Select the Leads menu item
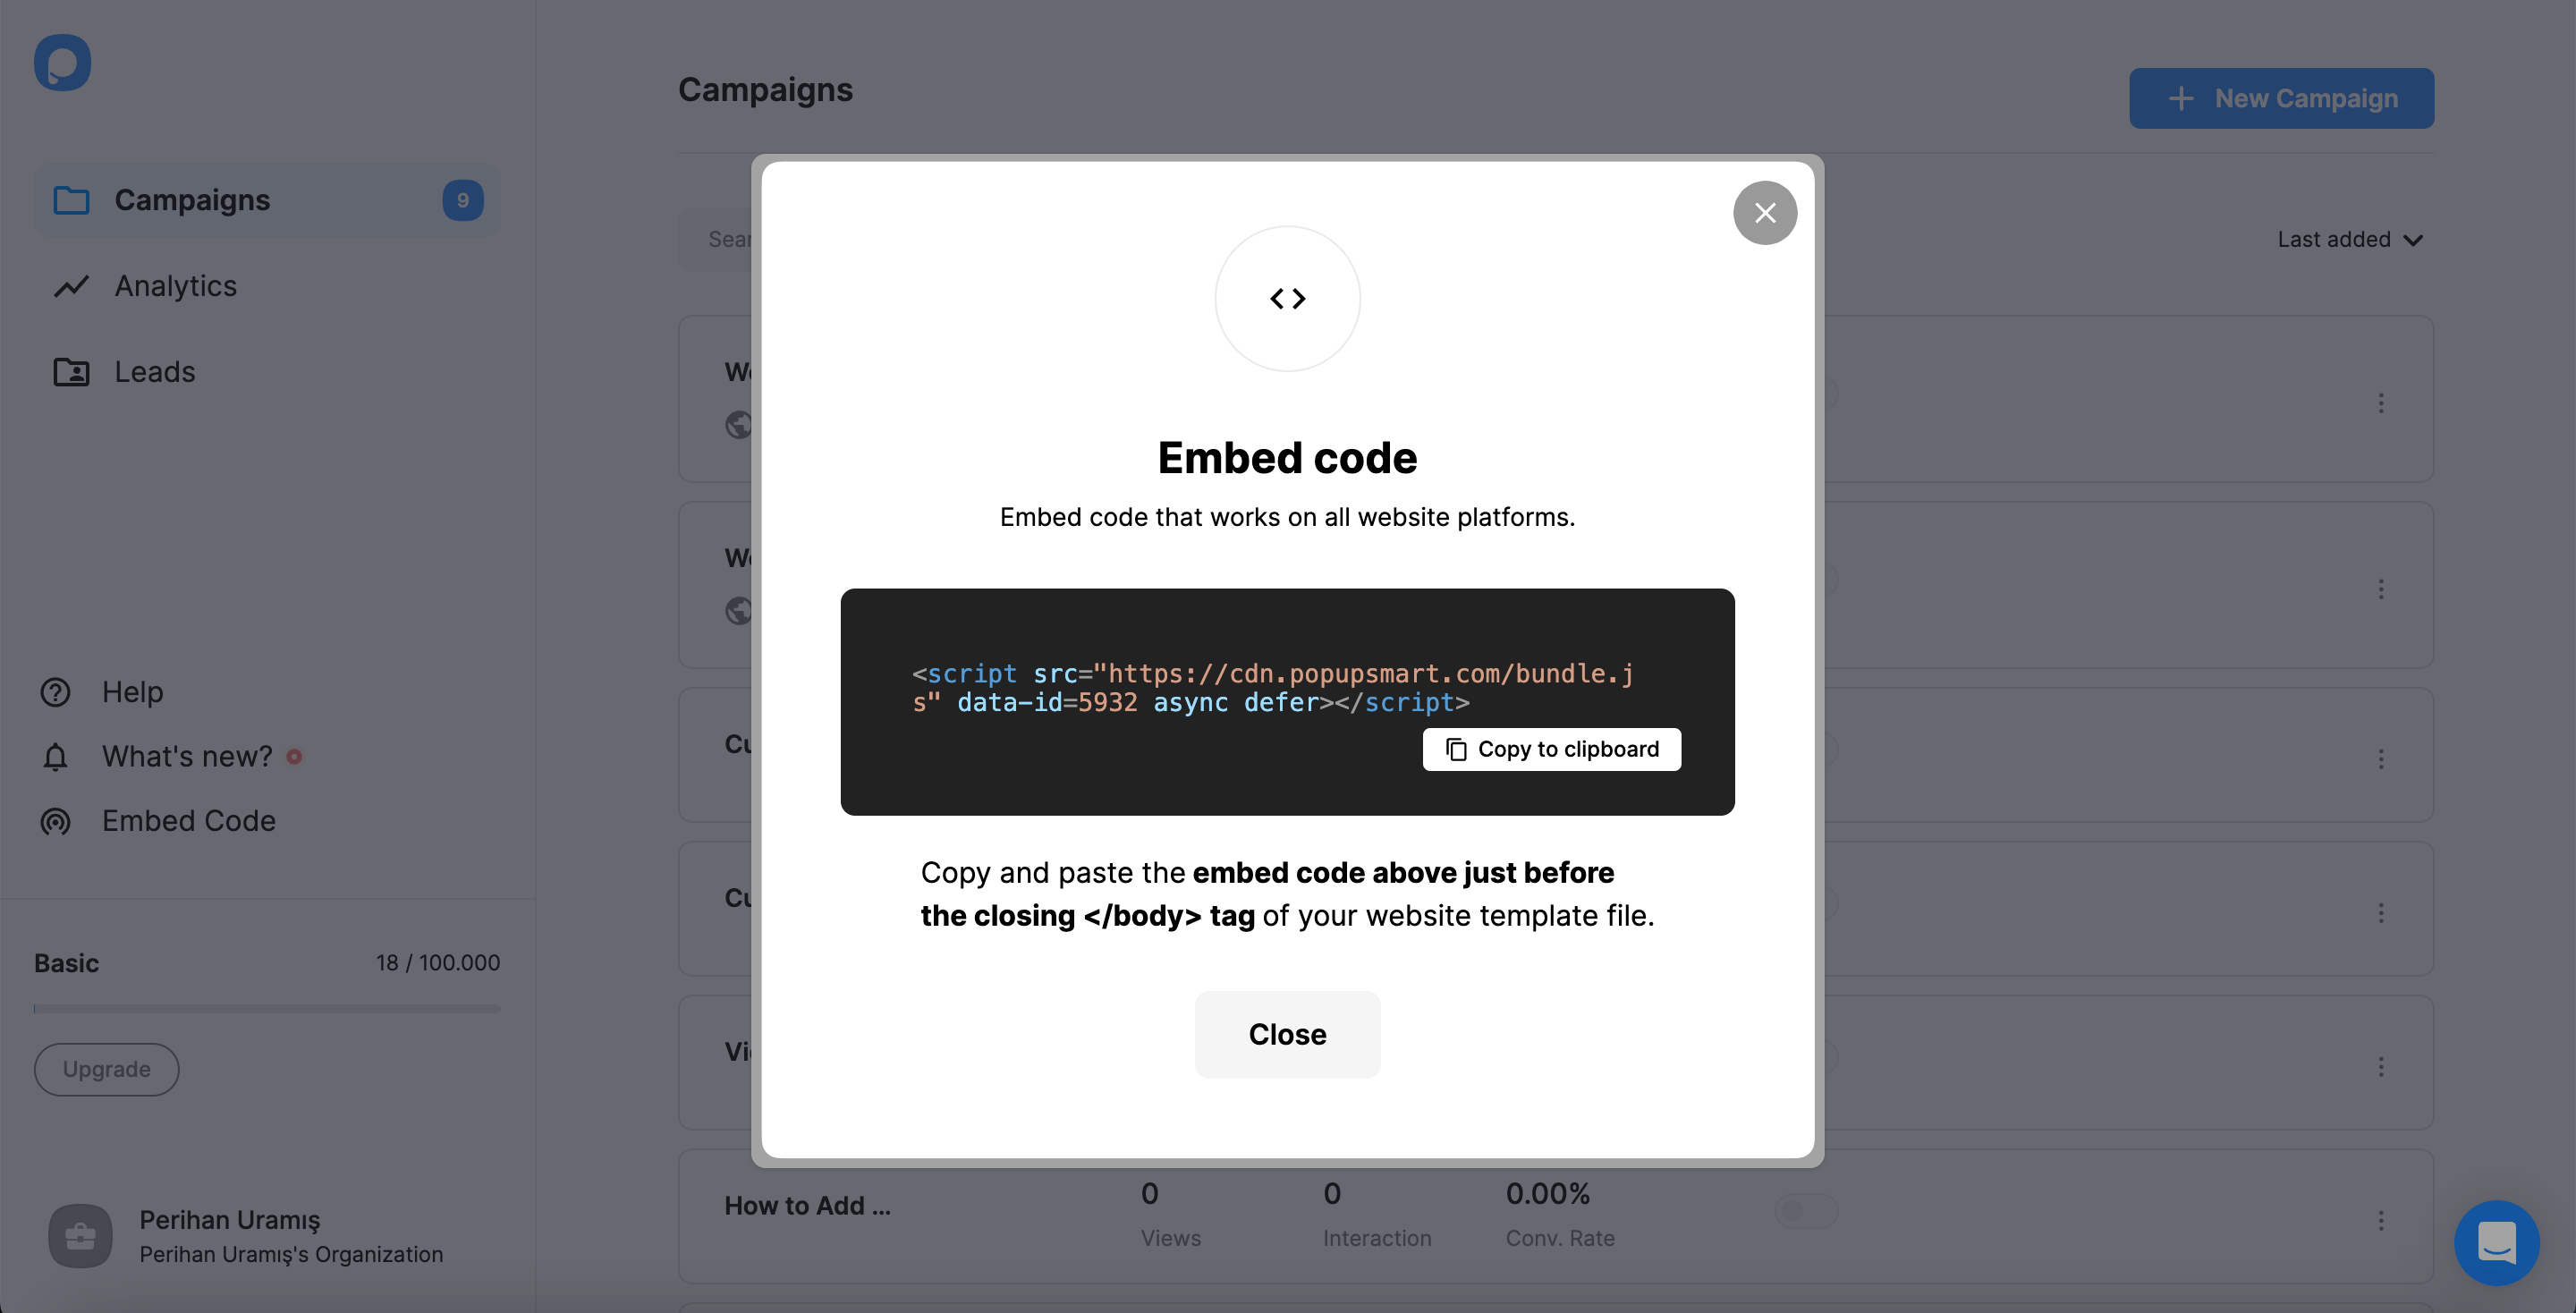Screen dimensions: 2576x1313 pos(154,370)
